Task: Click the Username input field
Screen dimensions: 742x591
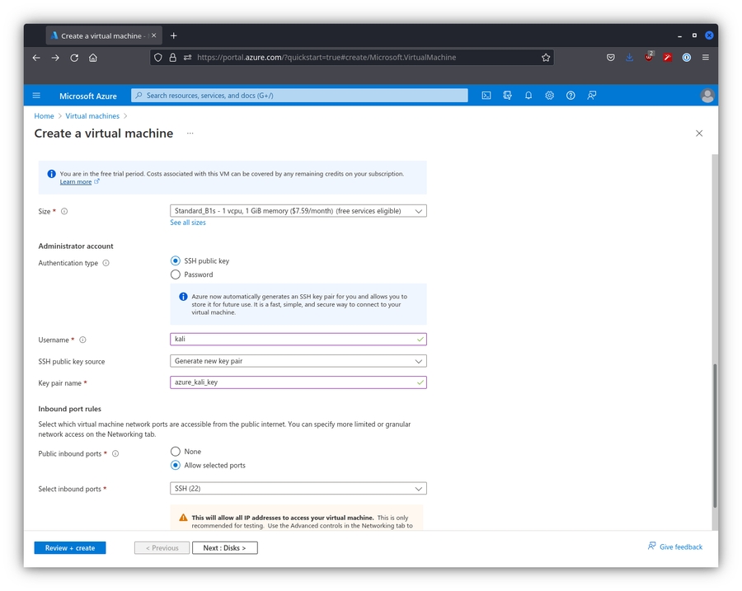Action: pos(293,340)
